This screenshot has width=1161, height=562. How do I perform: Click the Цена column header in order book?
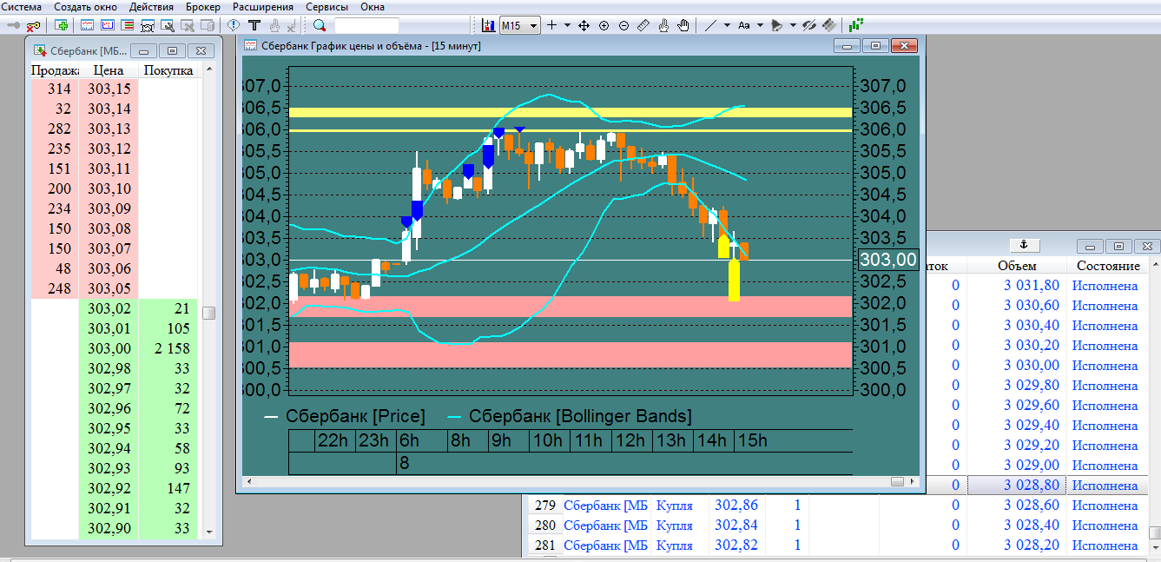(109, 70)
